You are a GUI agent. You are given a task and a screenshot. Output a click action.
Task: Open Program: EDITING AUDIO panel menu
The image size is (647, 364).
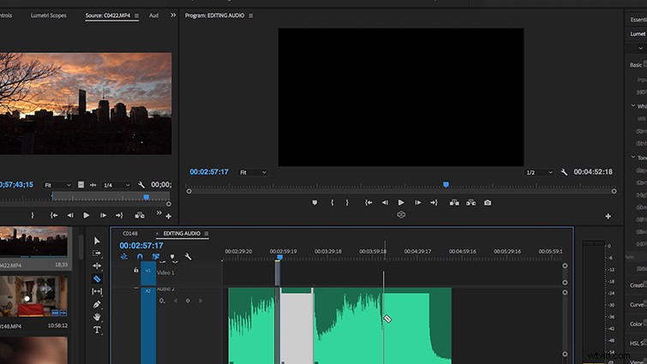pyautogui.click(x=250, y=15)
